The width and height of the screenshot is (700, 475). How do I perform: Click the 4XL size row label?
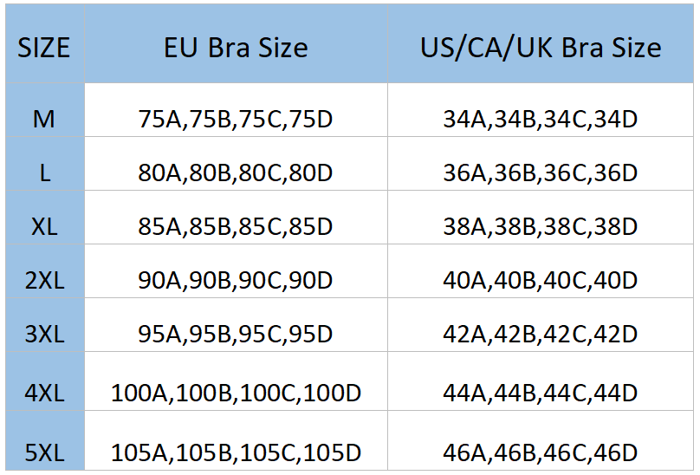coord(44,393)
